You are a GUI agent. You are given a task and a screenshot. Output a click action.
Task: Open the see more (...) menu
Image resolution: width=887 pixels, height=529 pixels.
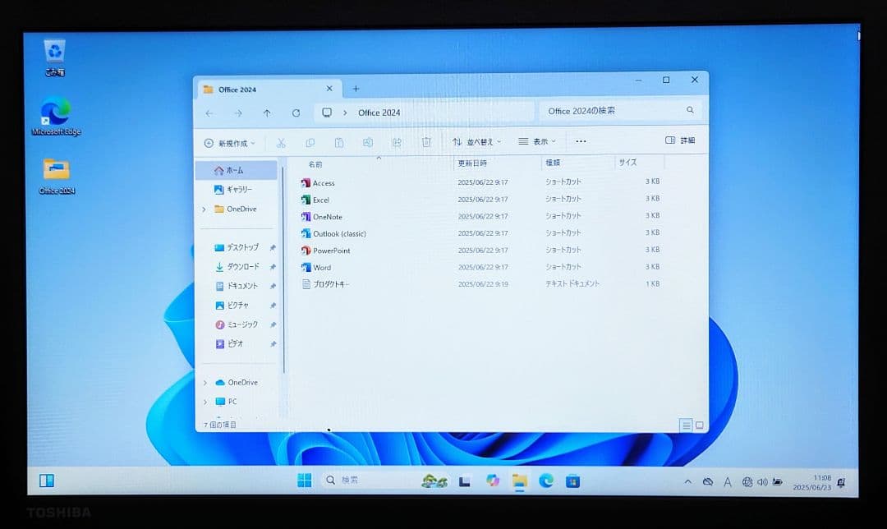pos(581,142)
